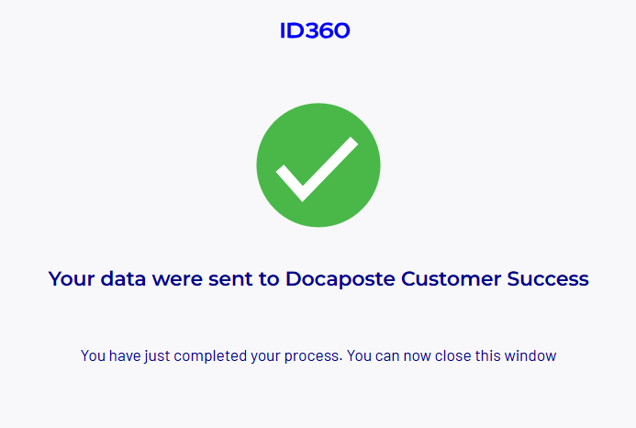The height and width of the screenshot is (428, 636).
Task: Click the word 'window' ending the message
Action: tap(530, 355)
